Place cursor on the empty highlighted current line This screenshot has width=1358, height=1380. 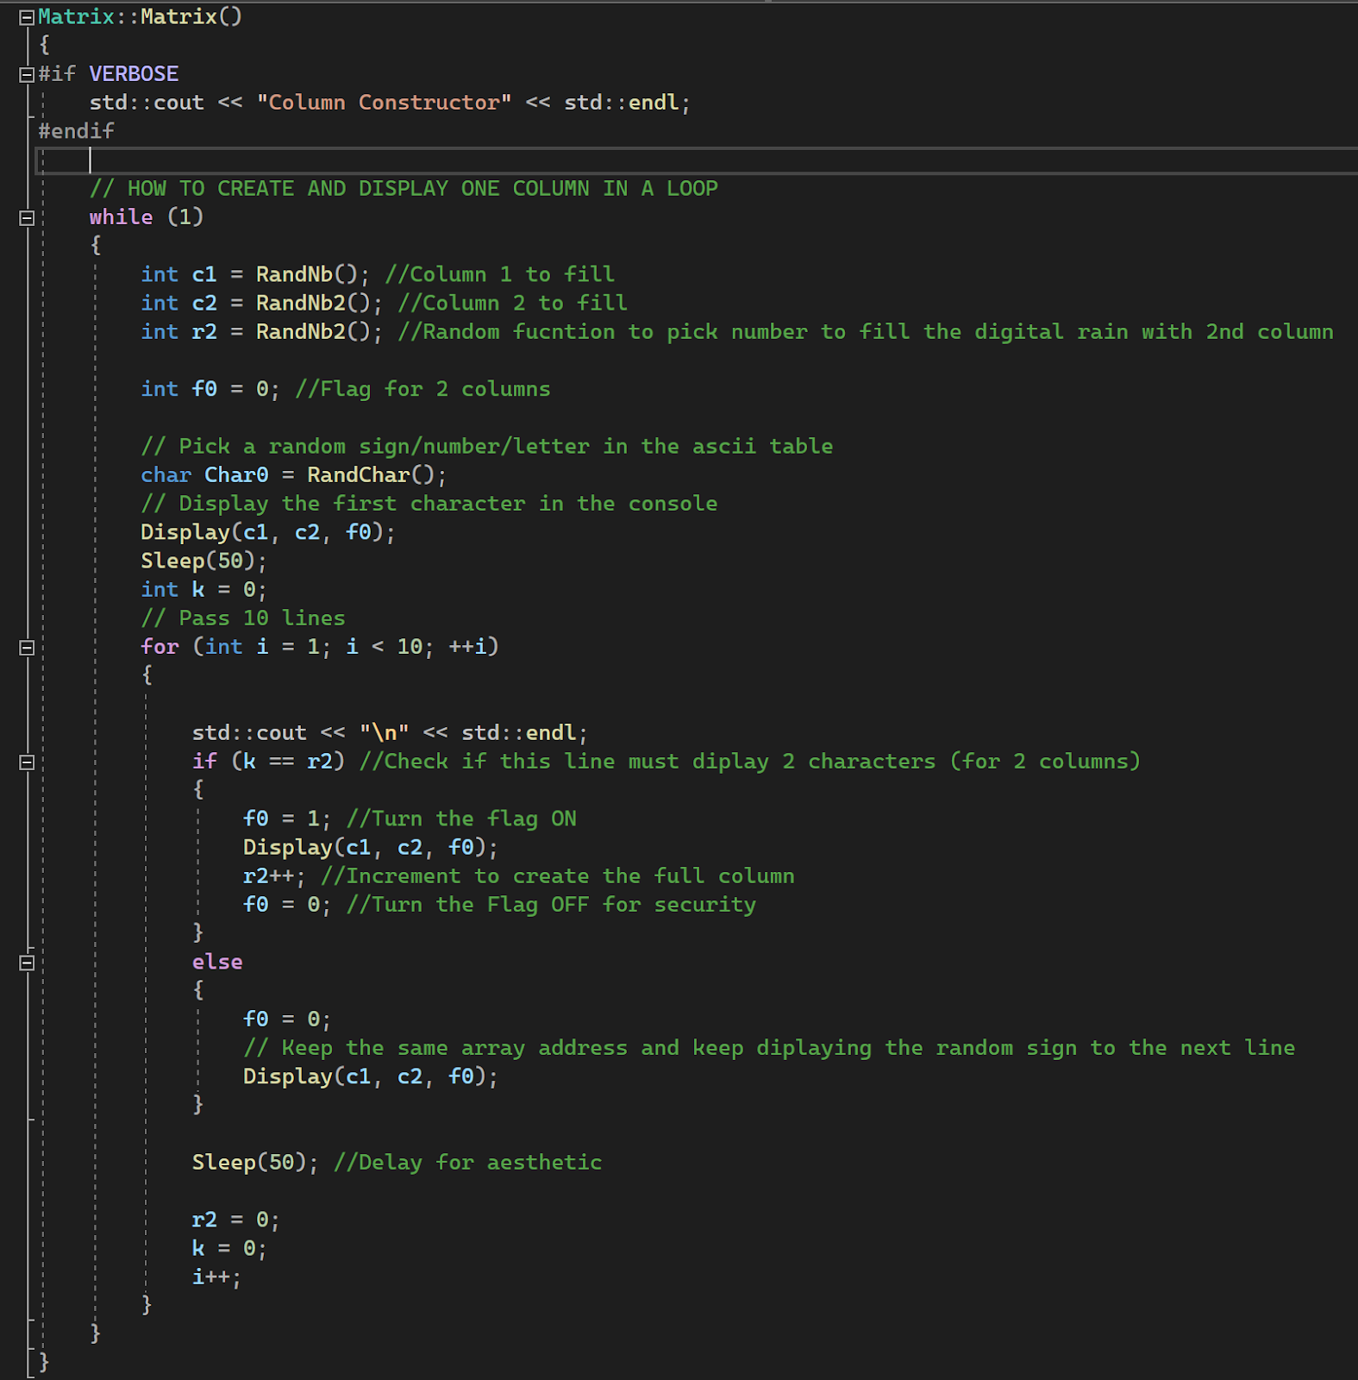point(697,160)
